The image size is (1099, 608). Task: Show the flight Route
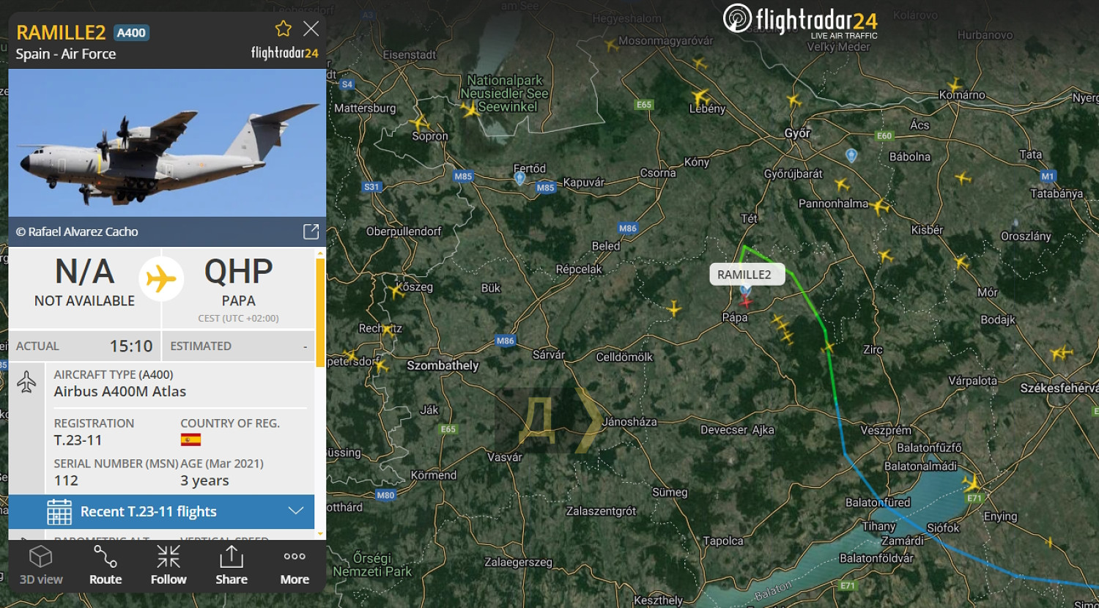tap(106, 566)
